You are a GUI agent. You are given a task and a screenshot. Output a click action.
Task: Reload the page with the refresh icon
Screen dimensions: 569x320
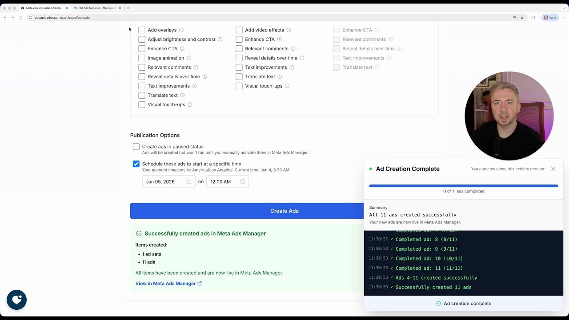20,18
